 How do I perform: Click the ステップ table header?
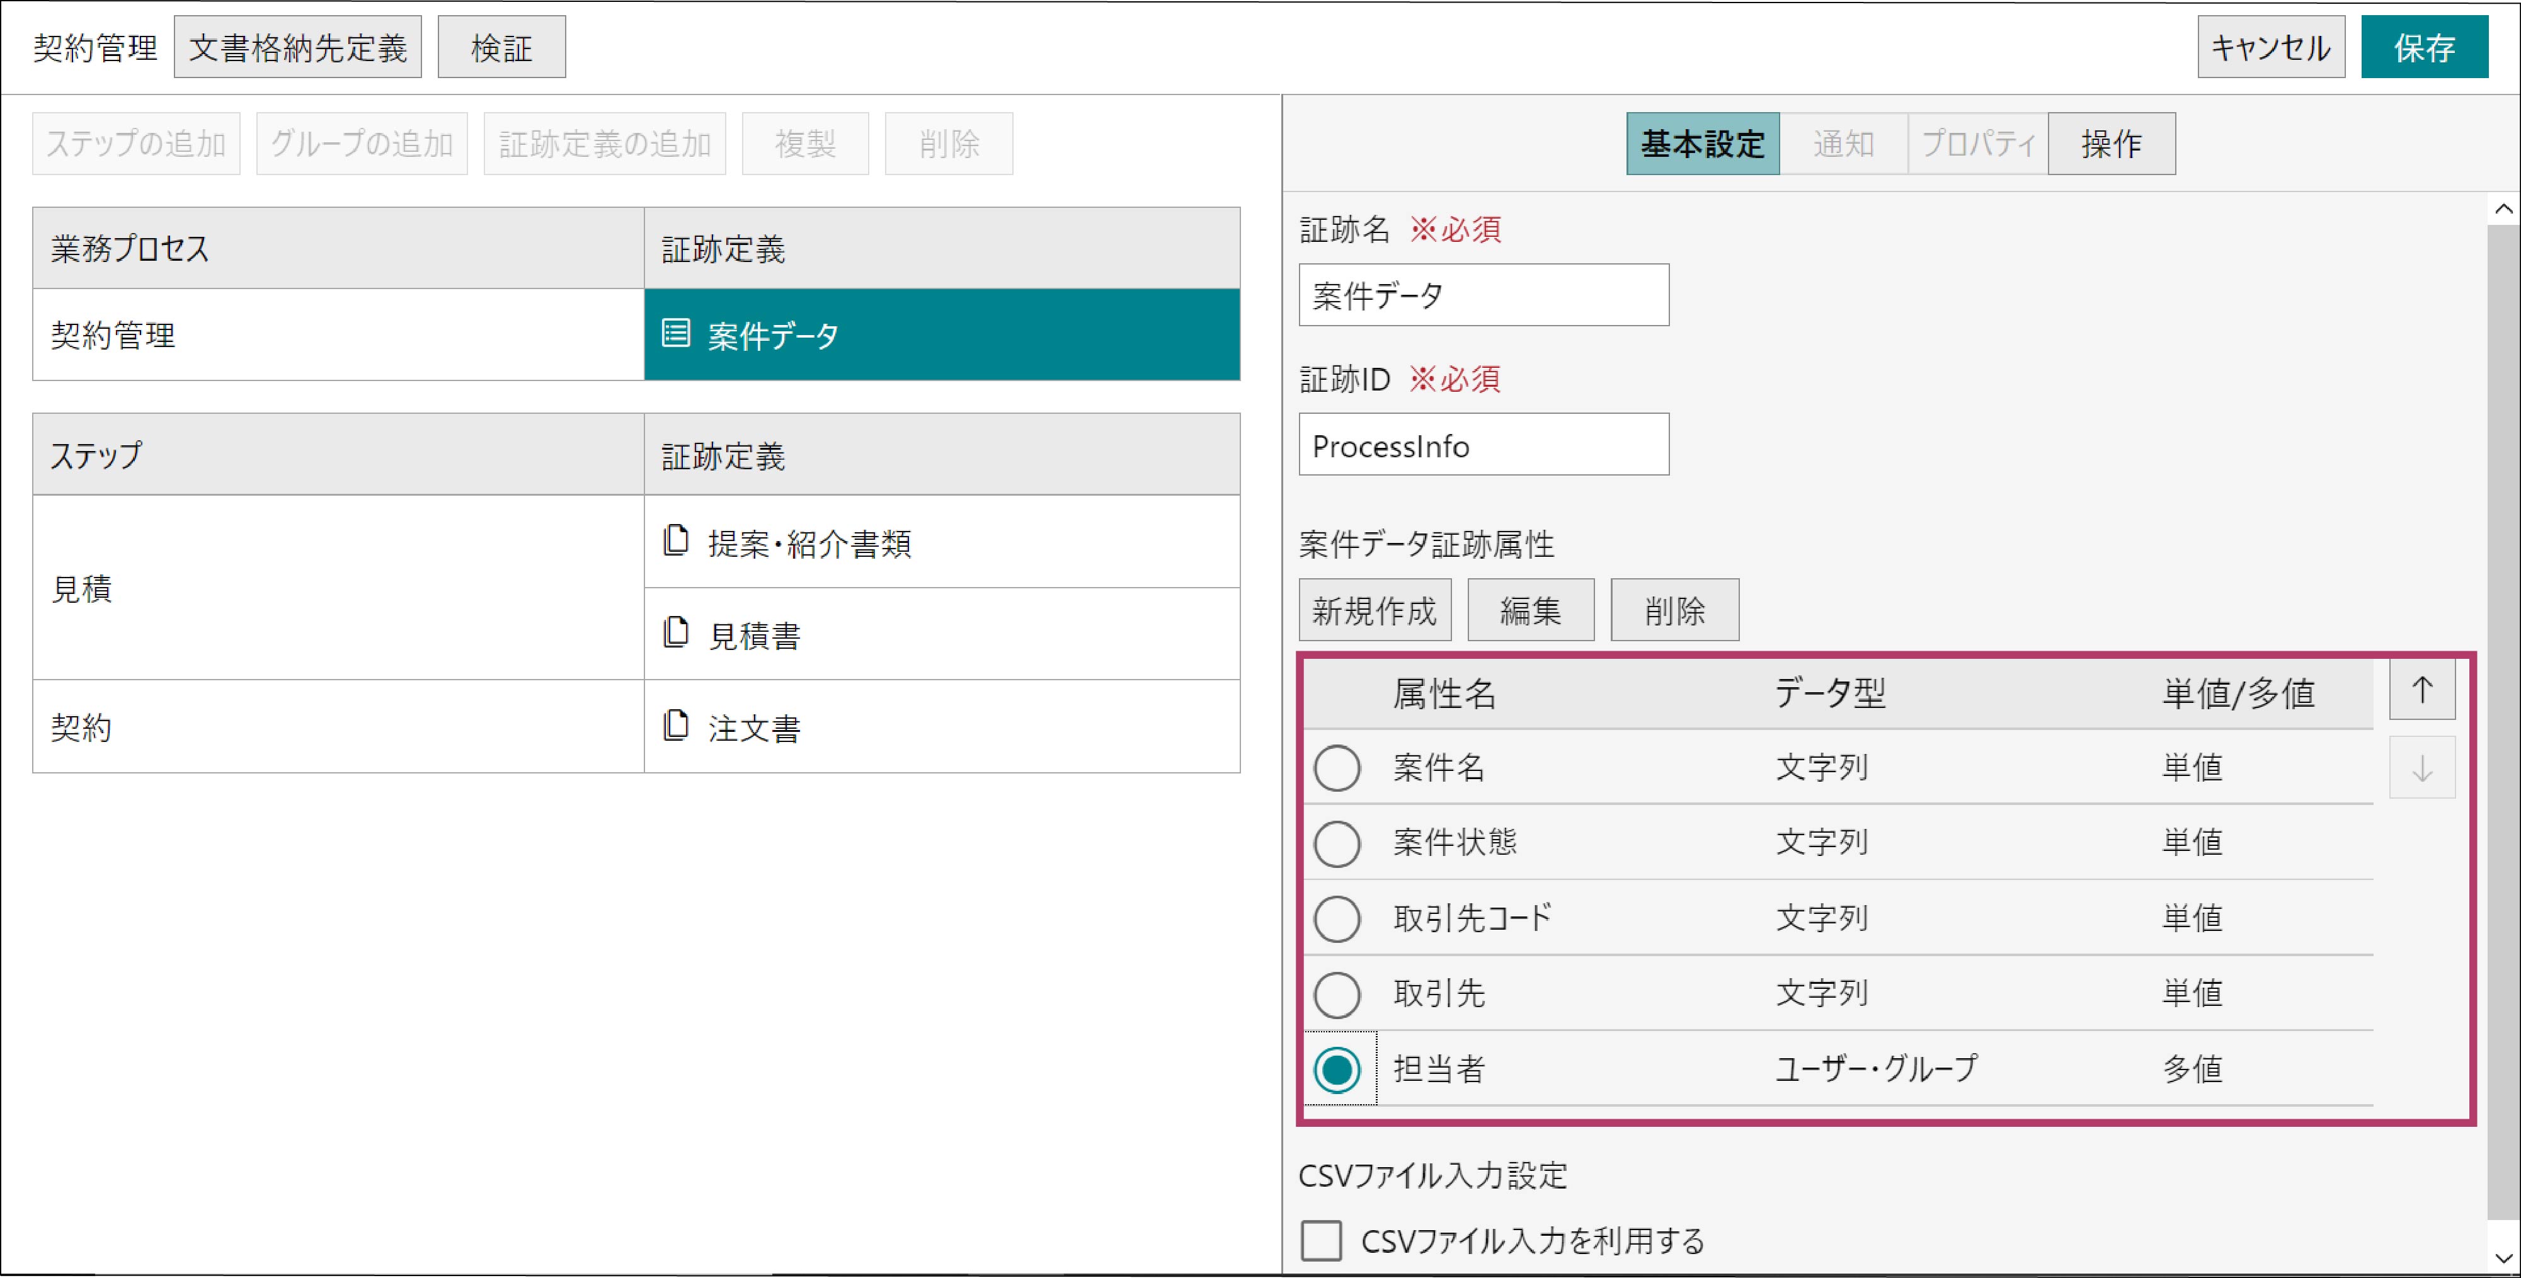(x=339, y=454)
